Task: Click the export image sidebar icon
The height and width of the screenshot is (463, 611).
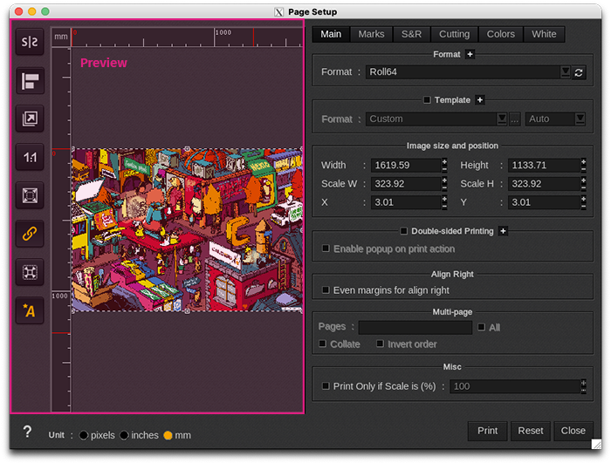Action: pyautogui.click(x=30, y=119)
